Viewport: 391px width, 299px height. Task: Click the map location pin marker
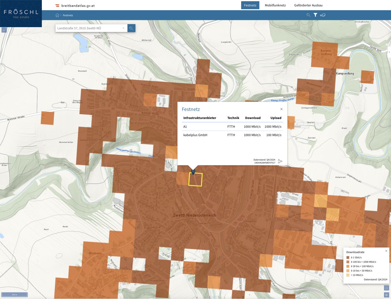point(193,172)
